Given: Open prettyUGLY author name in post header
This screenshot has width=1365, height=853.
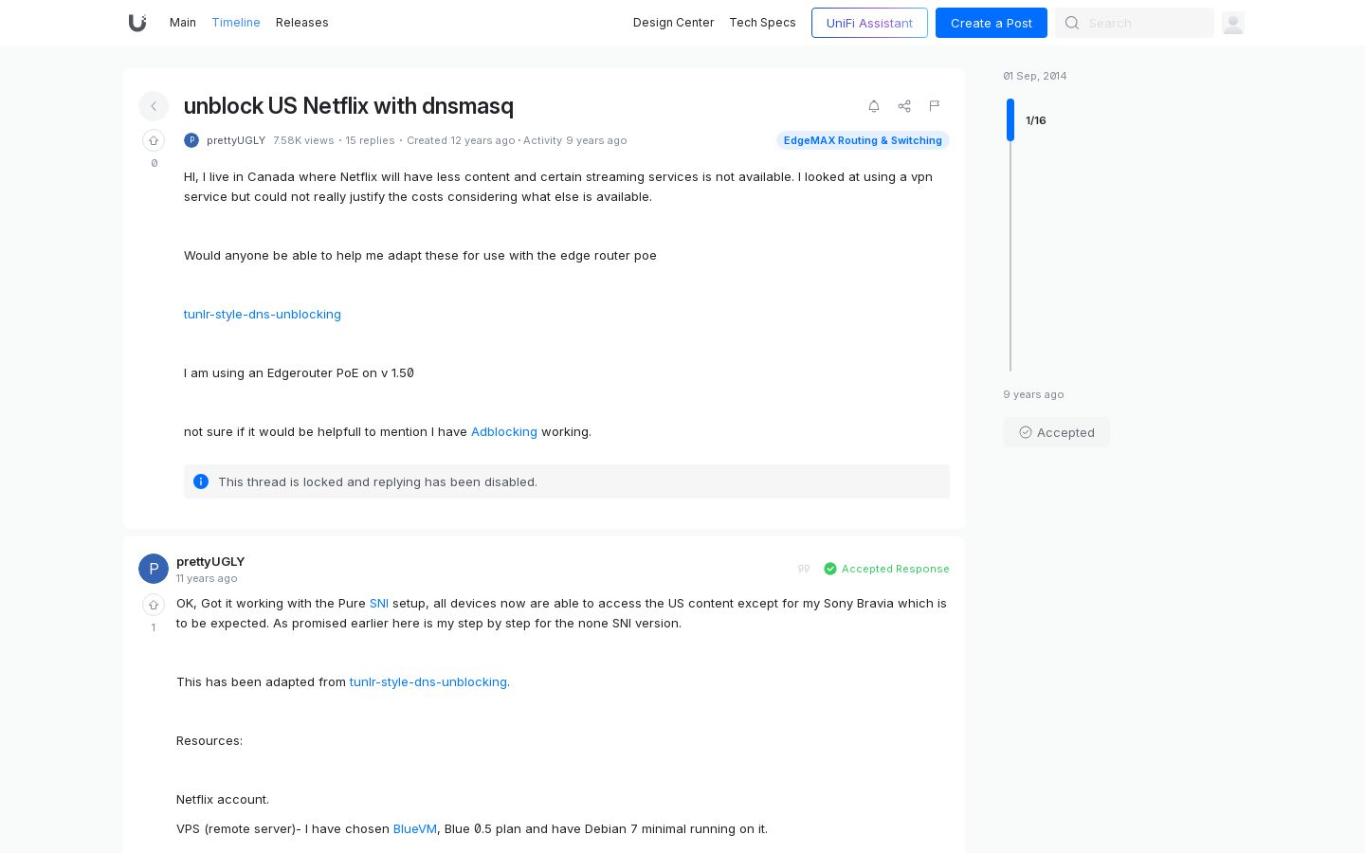Looking at the screenshot, I should coord(236,140).
